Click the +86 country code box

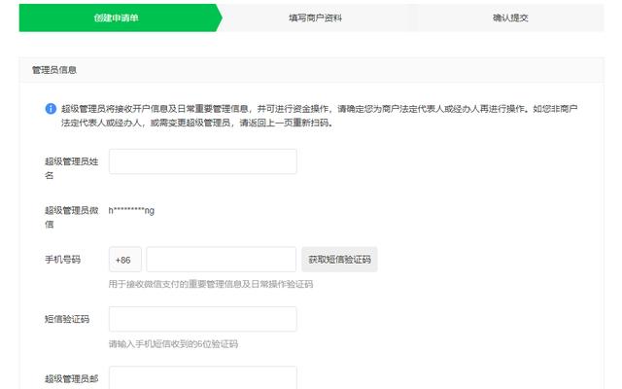pos(125,260)
